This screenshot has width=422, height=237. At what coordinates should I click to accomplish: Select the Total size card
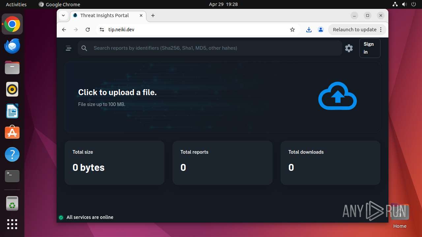point(114,163)
